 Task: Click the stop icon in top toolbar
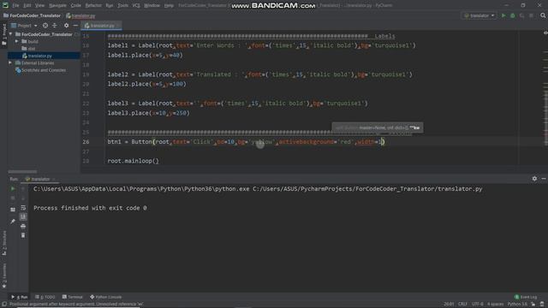531,15
